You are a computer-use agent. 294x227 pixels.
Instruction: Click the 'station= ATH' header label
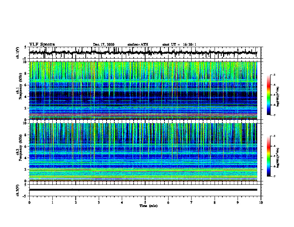click(x=138, y=45)
